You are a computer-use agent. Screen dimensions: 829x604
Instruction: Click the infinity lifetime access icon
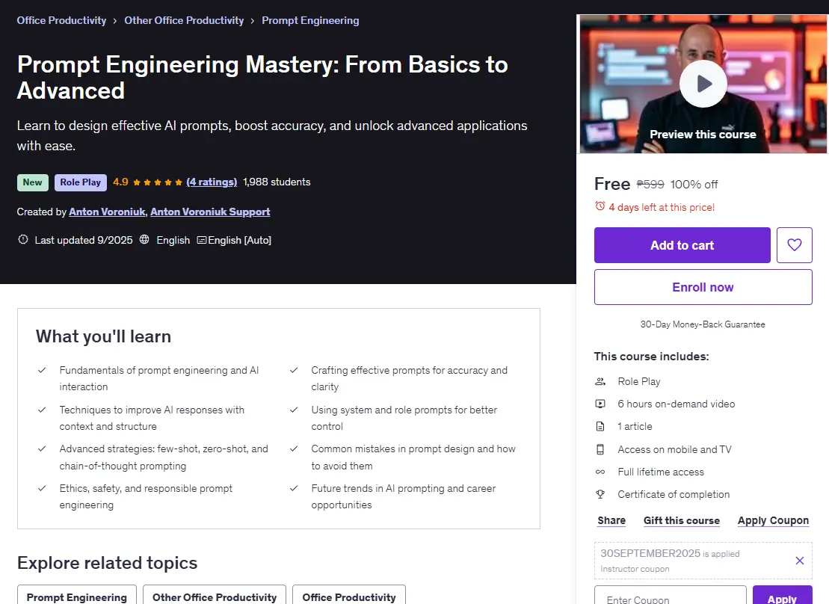[600, 472]
